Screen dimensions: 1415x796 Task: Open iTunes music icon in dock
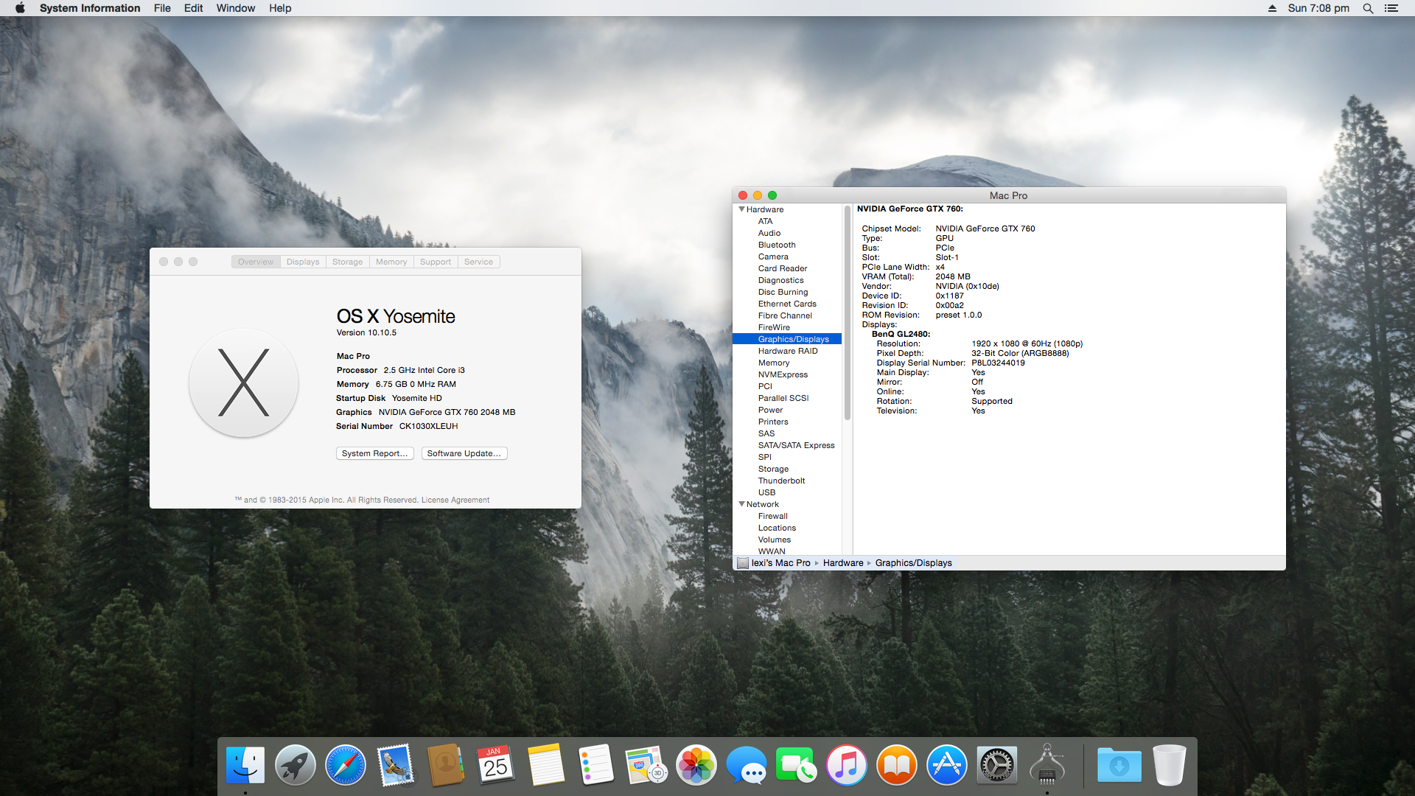click(846, 765)
